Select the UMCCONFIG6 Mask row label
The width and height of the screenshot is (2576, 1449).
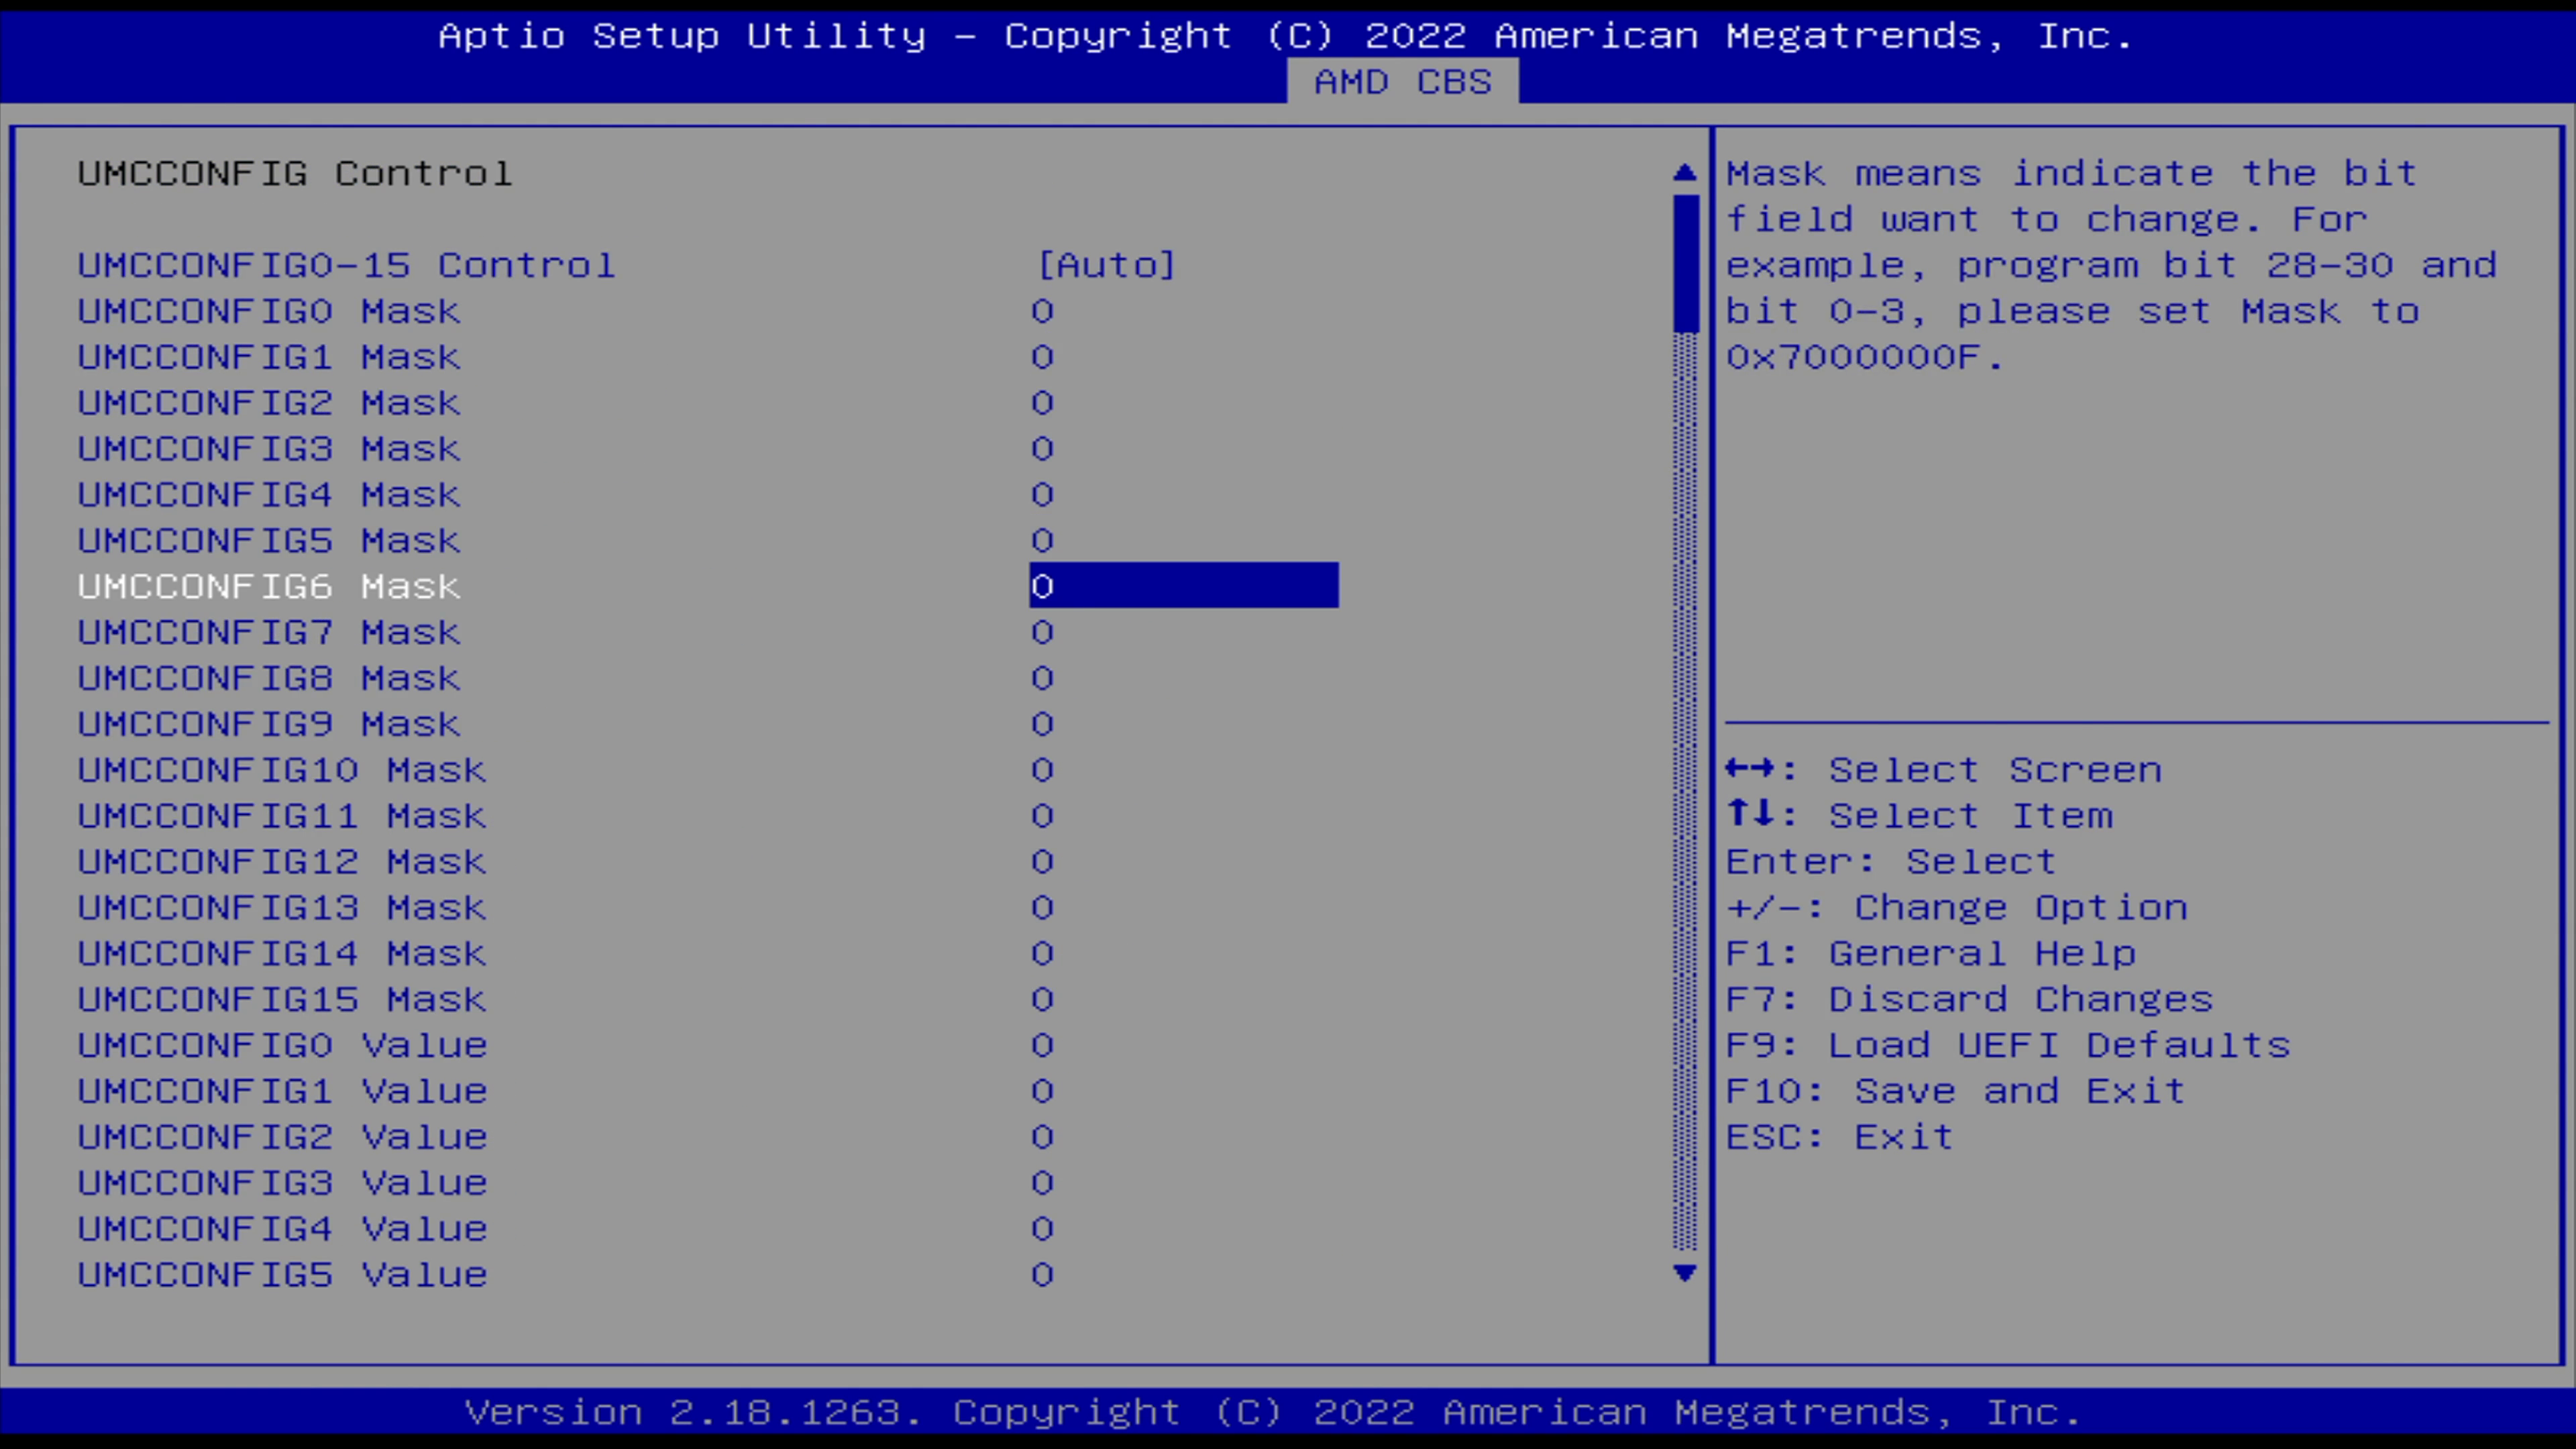tap(269, 586)
